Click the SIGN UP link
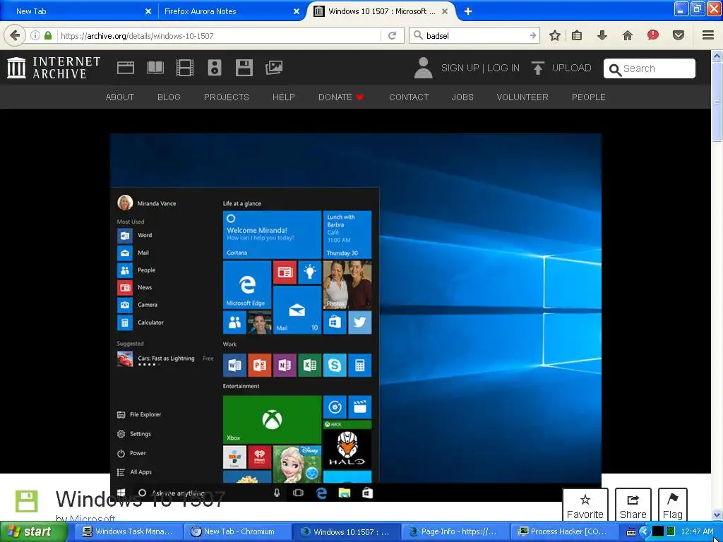This screenshot has height=542, width=723. (460, 68)
